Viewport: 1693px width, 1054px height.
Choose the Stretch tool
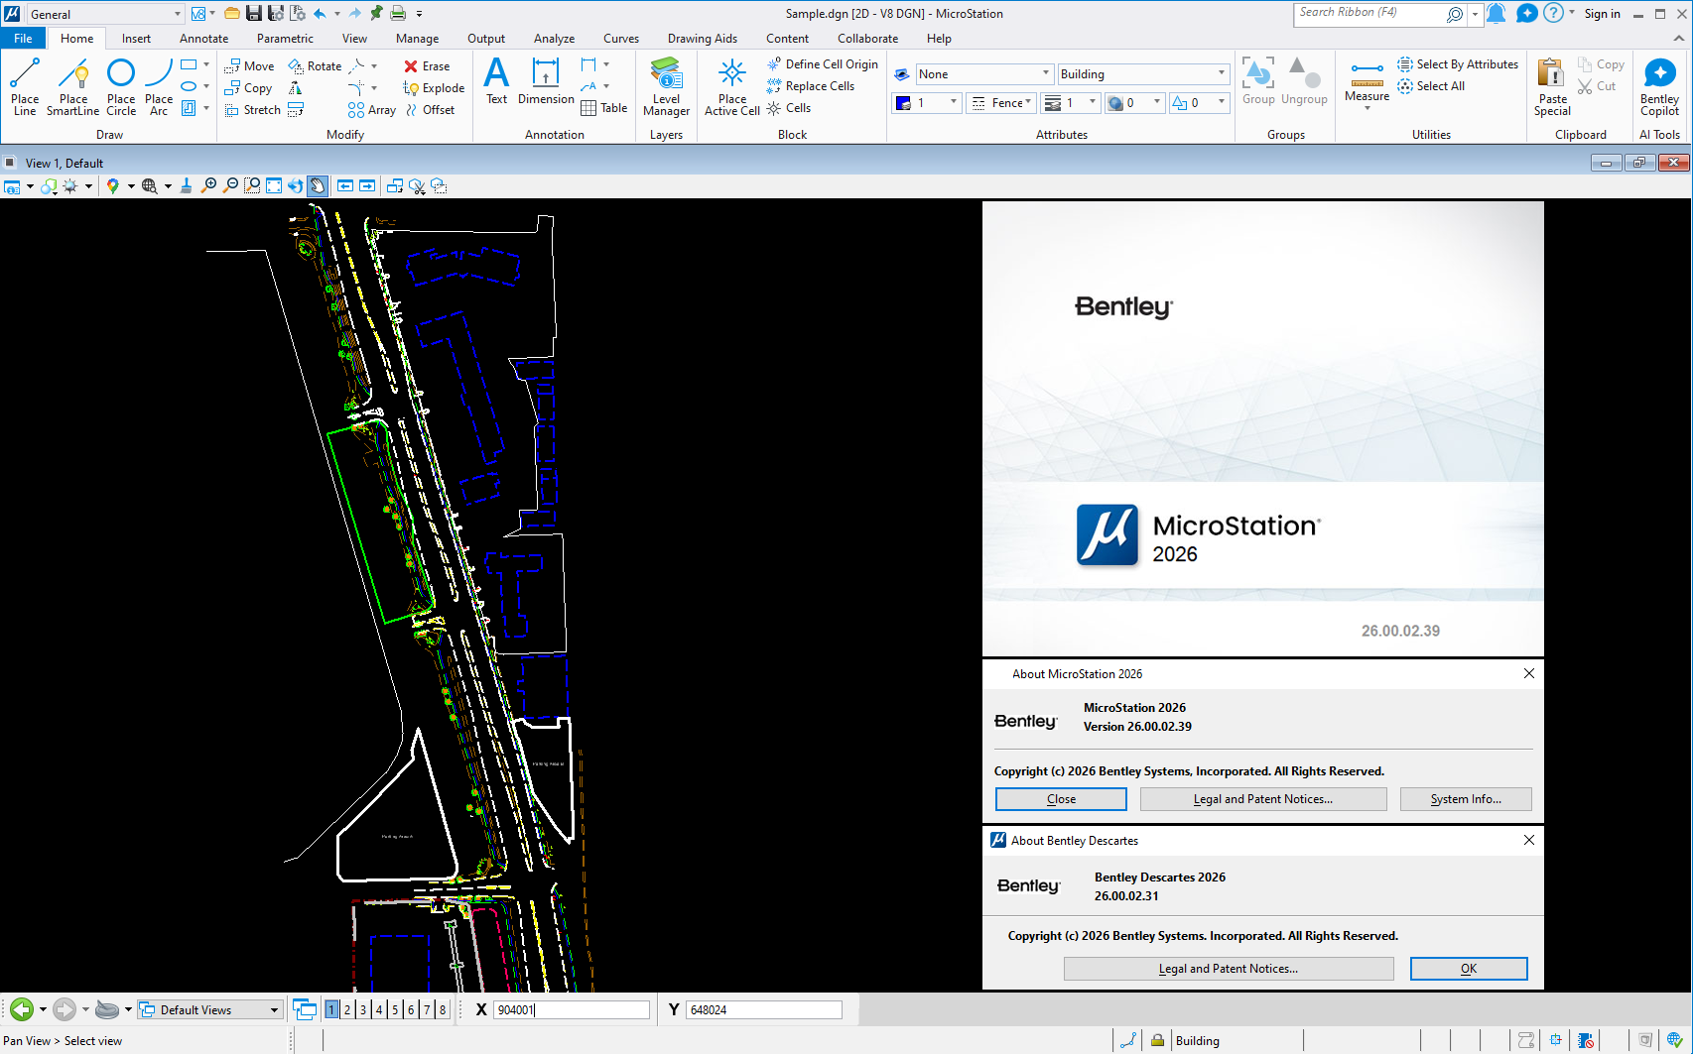click(252, 109)
